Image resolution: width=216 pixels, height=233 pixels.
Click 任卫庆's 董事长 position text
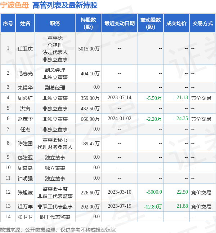point(55,38)
